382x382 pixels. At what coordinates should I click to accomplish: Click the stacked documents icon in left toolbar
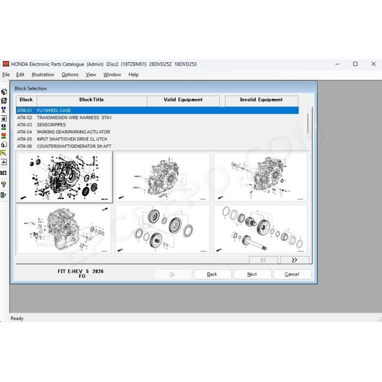(4, 92)
